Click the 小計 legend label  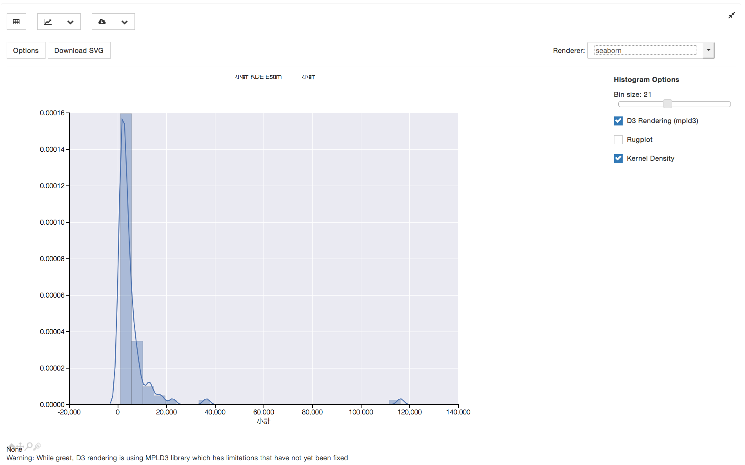(308, 77)
